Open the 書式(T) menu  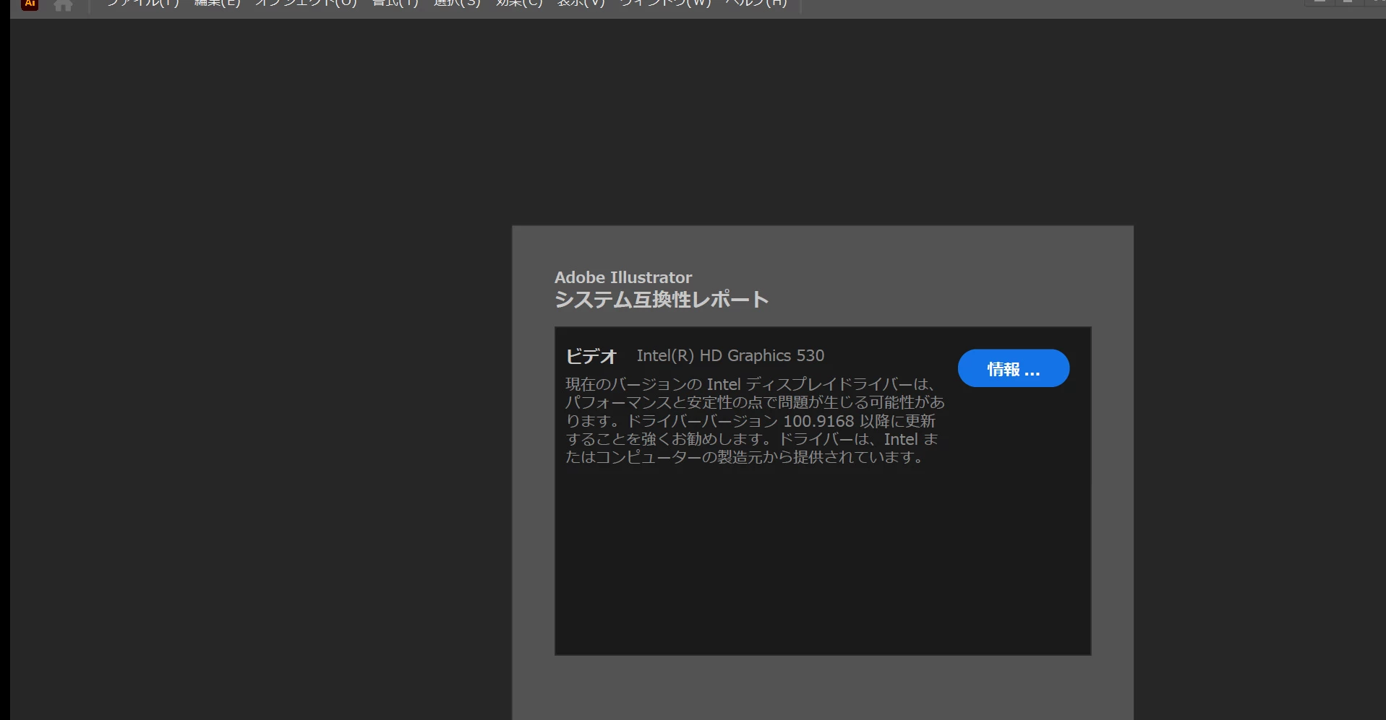coord(395,4)
